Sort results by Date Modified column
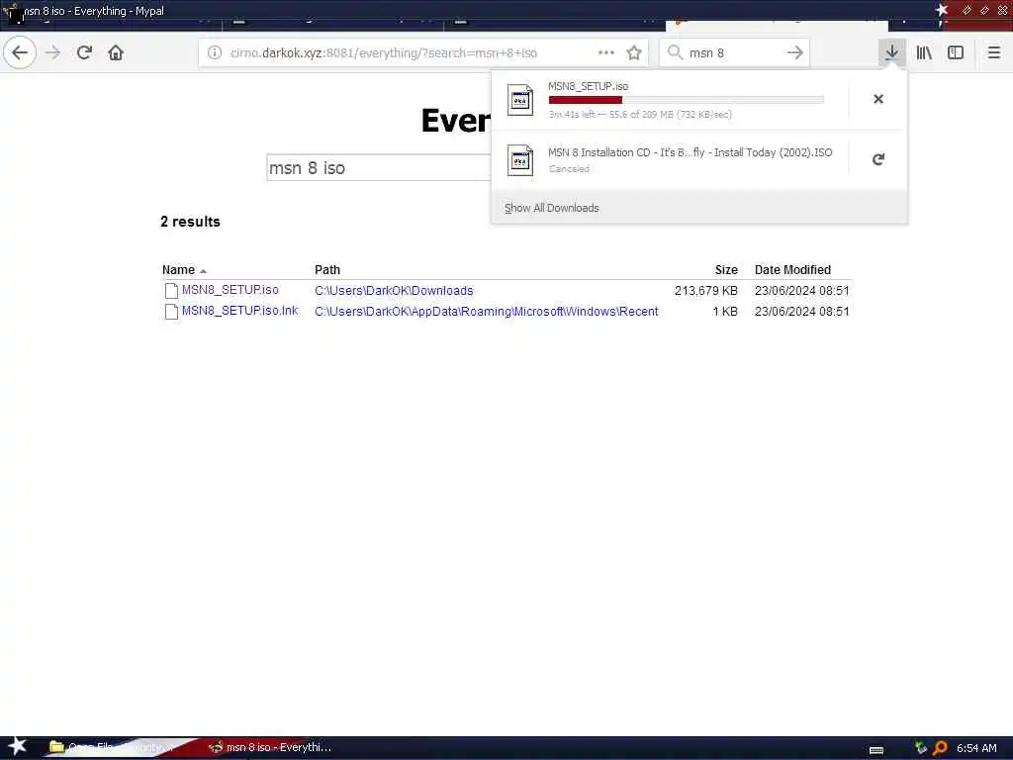Viewport: 1013px width, 760px height. point(792,270)
